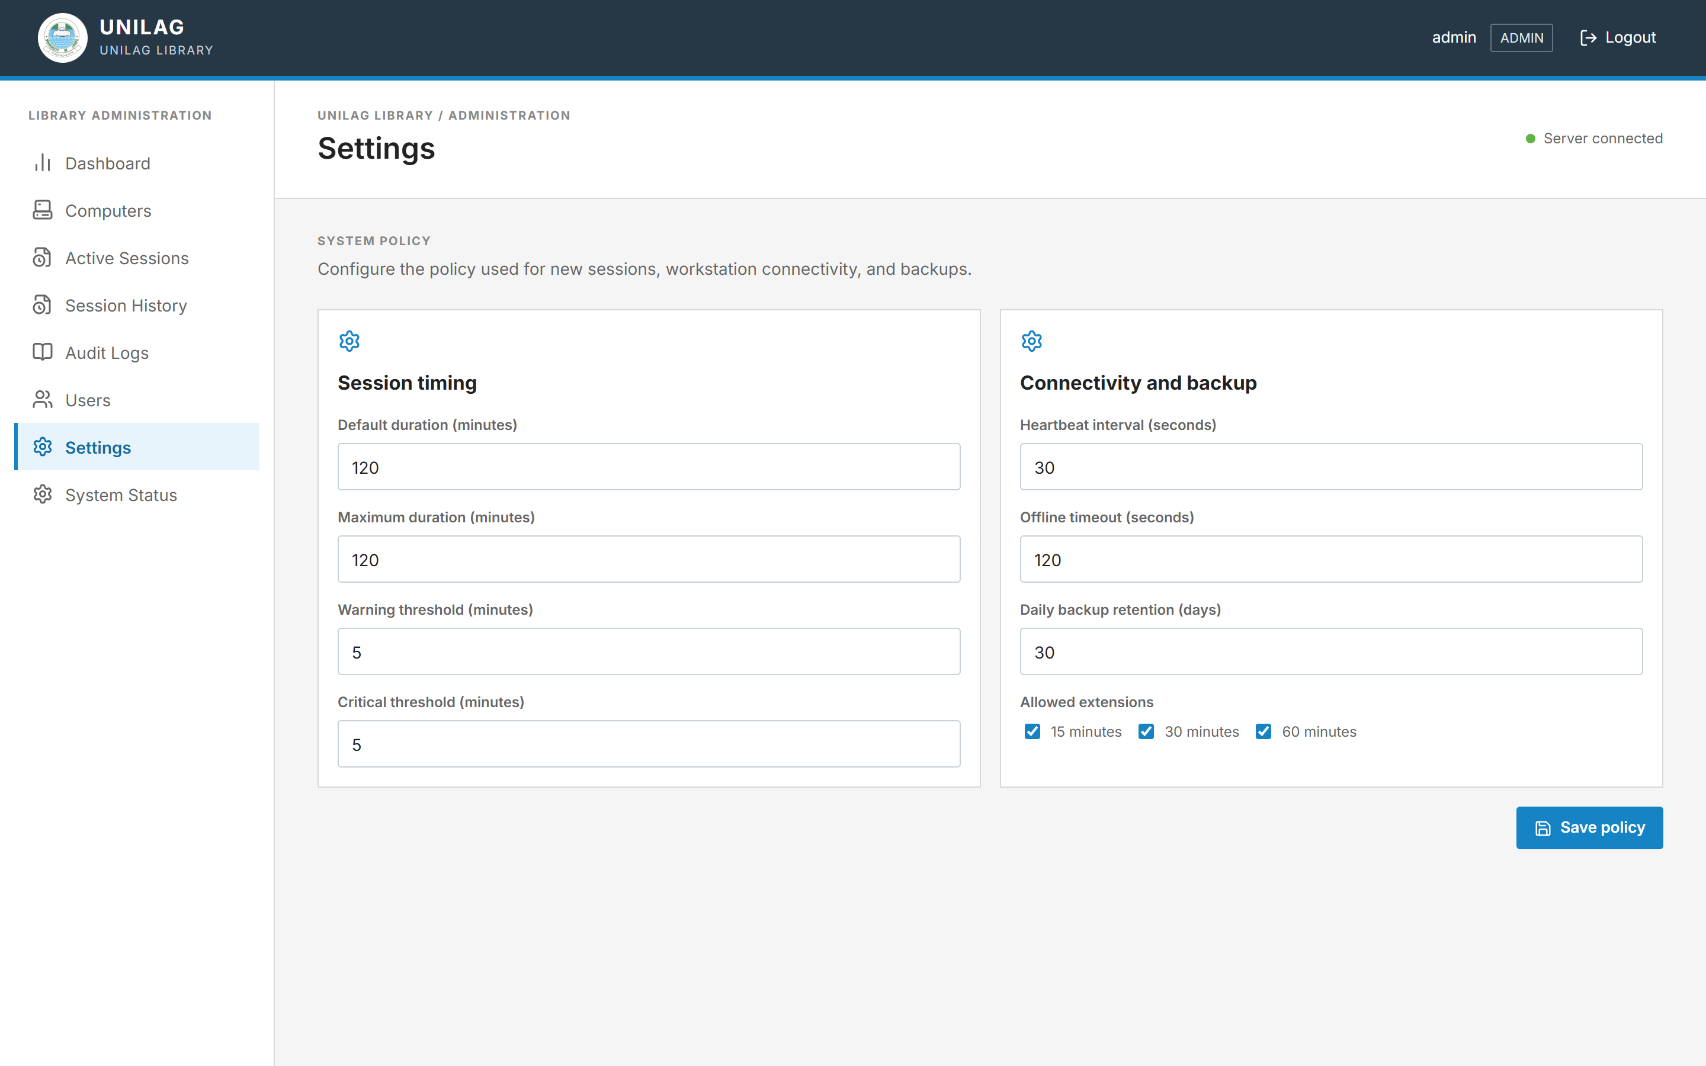Focus the Warning threshold input field

[649, 651]
